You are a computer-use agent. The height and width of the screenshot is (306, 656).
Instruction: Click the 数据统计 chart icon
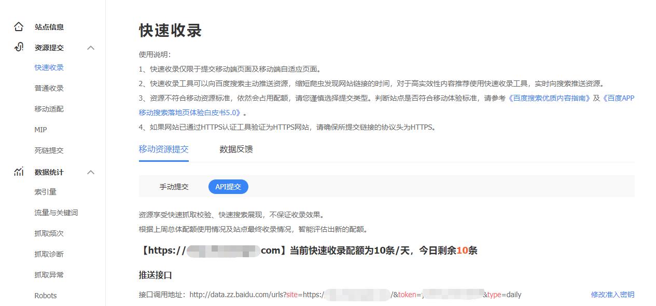pos(19,172)
